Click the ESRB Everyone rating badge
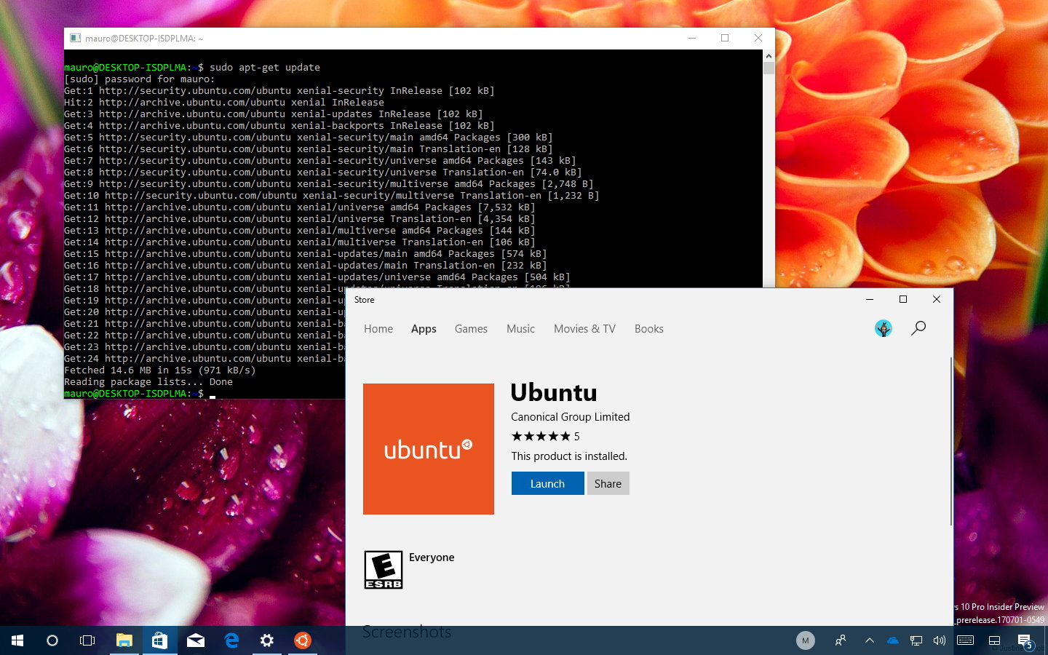The height and width of the screenshot is (655, 1048). [384, 570]
